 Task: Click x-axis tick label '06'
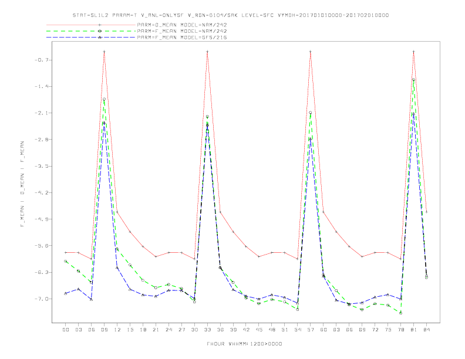[x=92, y=330]
